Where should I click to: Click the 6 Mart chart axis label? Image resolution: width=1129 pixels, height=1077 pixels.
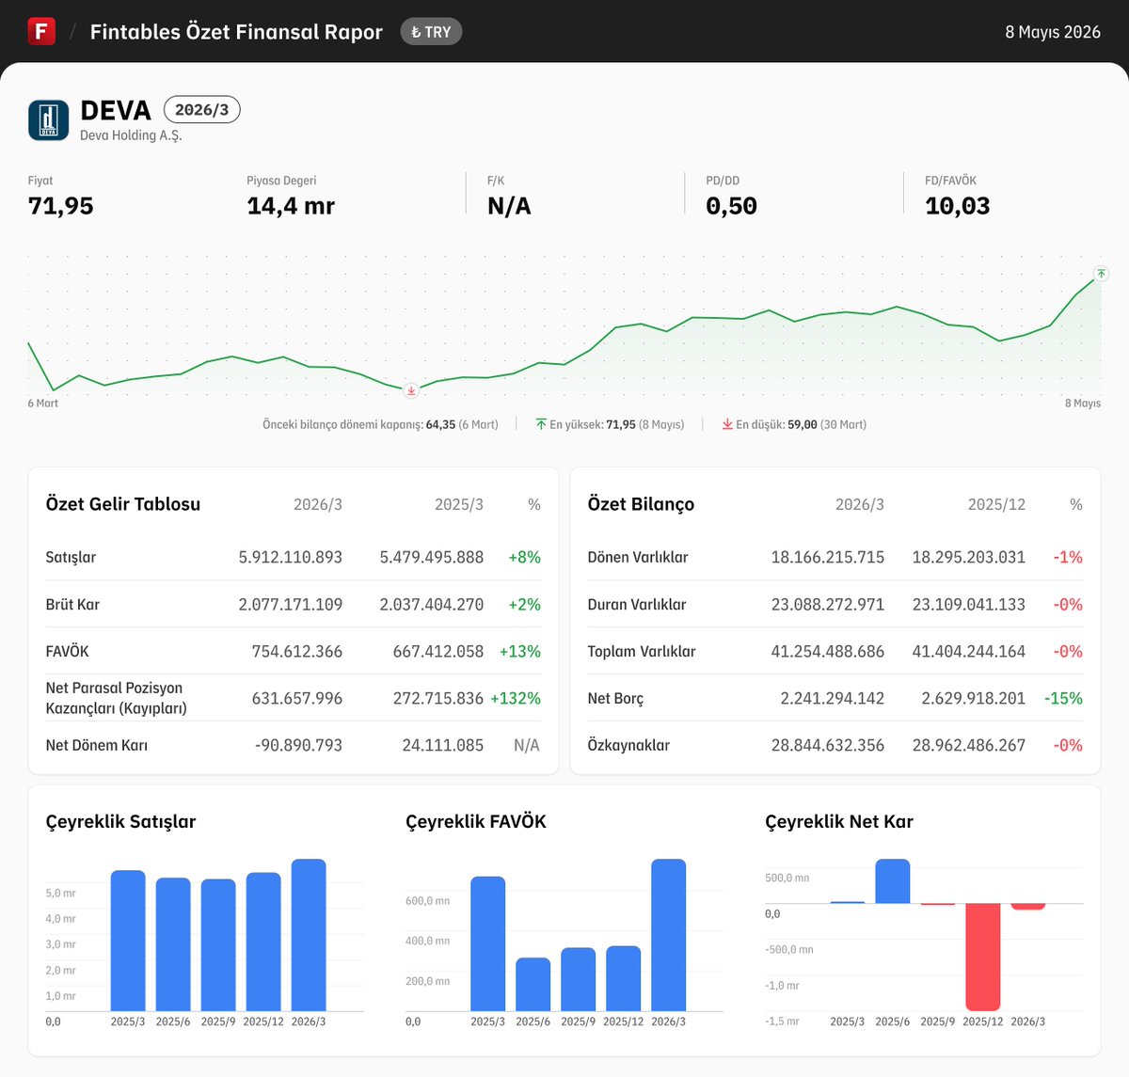(42, 404)
